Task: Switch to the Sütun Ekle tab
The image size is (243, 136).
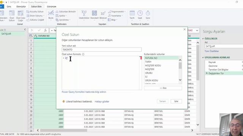Action: (36, 7)
